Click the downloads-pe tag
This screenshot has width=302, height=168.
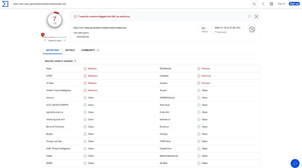click(x=83, y=37)
